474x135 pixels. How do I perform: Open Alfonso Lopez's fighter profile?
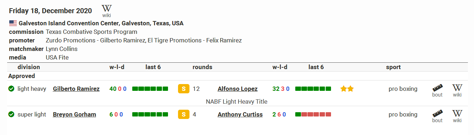coord(237,89)
